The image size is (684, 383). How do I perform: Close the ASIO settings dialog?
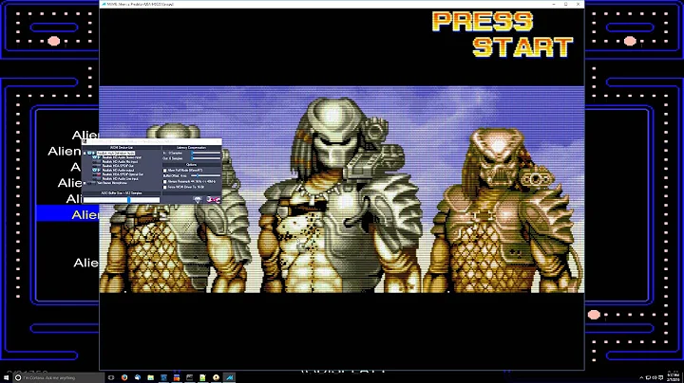[x=218, y=141]
